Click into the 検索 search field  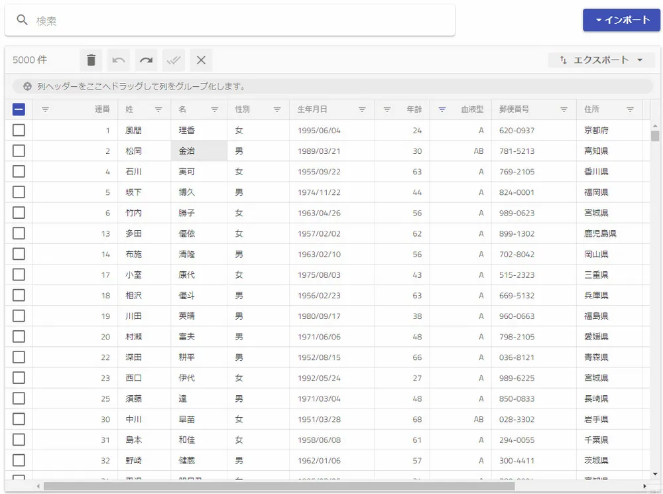coord(239,21)
